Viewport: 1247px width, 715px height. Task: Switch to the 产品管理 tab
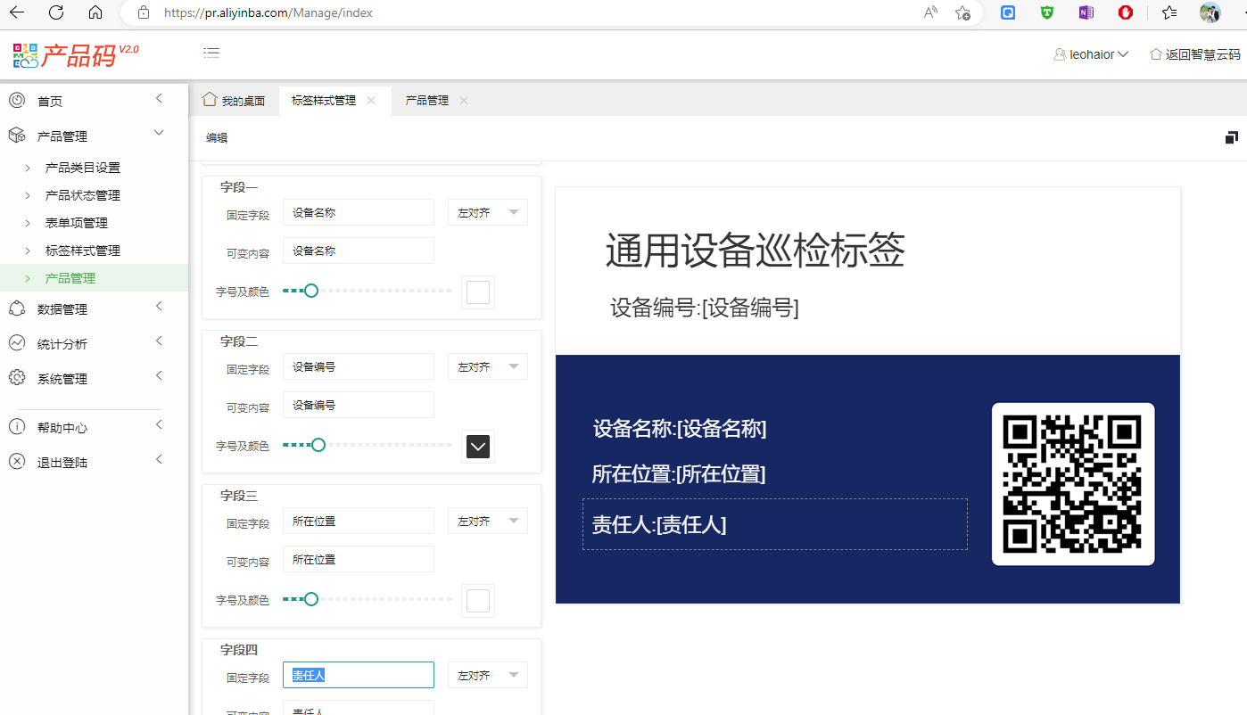pyautogui.click(x=426, y=101)
